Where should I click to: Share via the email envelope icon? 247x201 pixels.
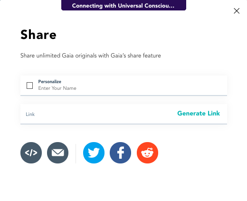click(58, 153)
